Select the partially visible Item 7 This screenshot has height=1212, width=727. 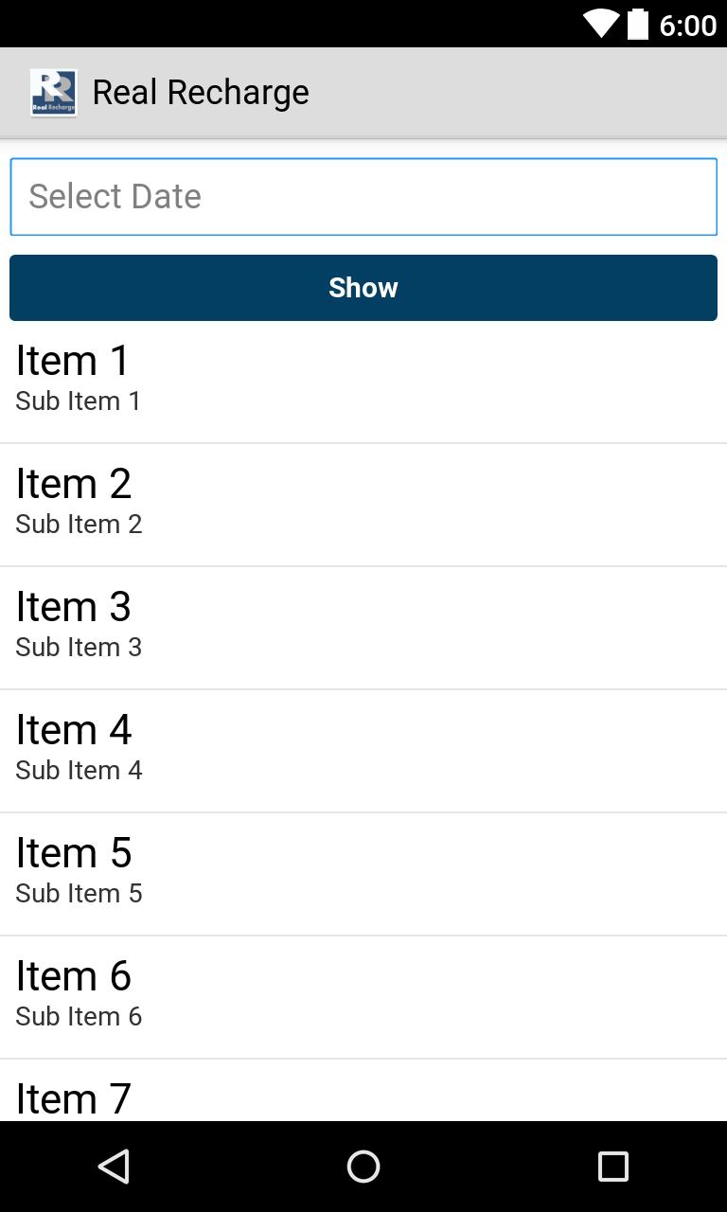click(363, 1091)
